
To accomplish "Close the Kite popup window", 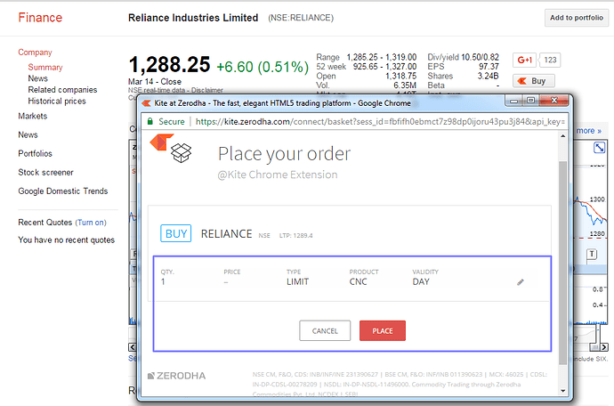I will [x=553, y=101].
